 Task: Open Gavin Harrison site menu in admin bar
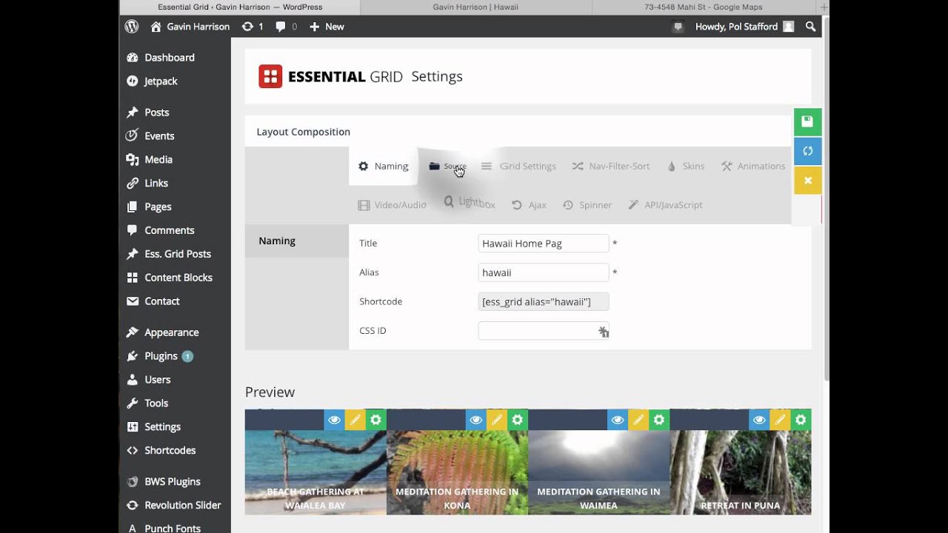pos(190,27)
